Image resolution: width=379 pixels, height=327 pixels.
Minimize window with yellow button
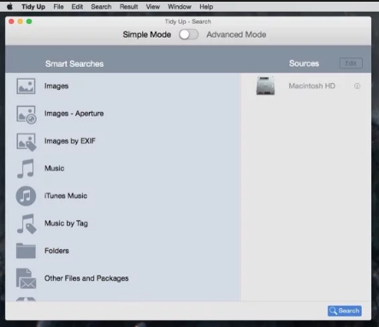21,21
